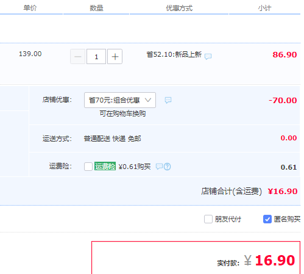Enable the 运费险 checkbox
Screen dimensions: 304x274
coord(88,167)
